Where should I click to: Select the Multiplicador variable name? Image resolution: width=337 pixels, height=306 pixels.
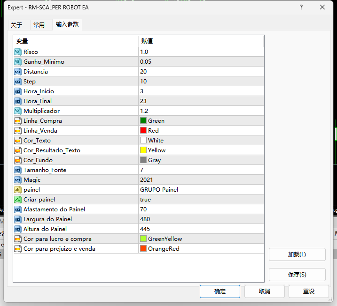coord(41,111)
